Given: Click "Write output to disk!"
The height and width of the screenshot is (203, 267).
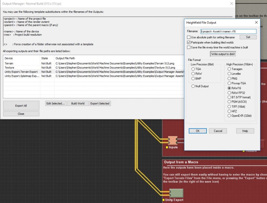Looking at the screenshot, I should [x=223, y=54].
